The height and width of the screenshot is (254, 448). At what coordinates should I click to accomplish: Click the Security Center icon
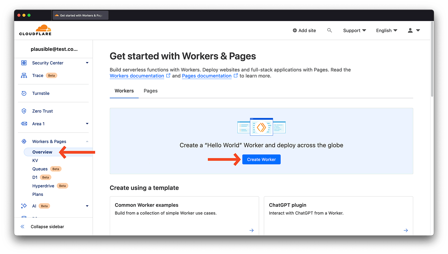(x=24, y=63)
